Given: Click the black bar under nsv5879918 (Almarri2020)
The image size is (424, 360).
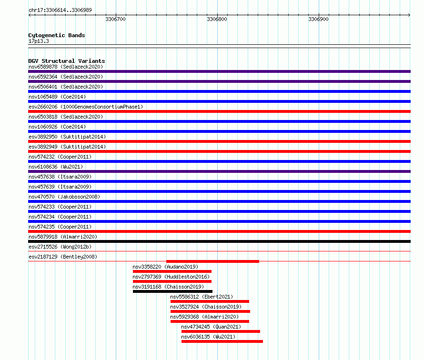Looking at the screenshot, I should tap(219, 241).
